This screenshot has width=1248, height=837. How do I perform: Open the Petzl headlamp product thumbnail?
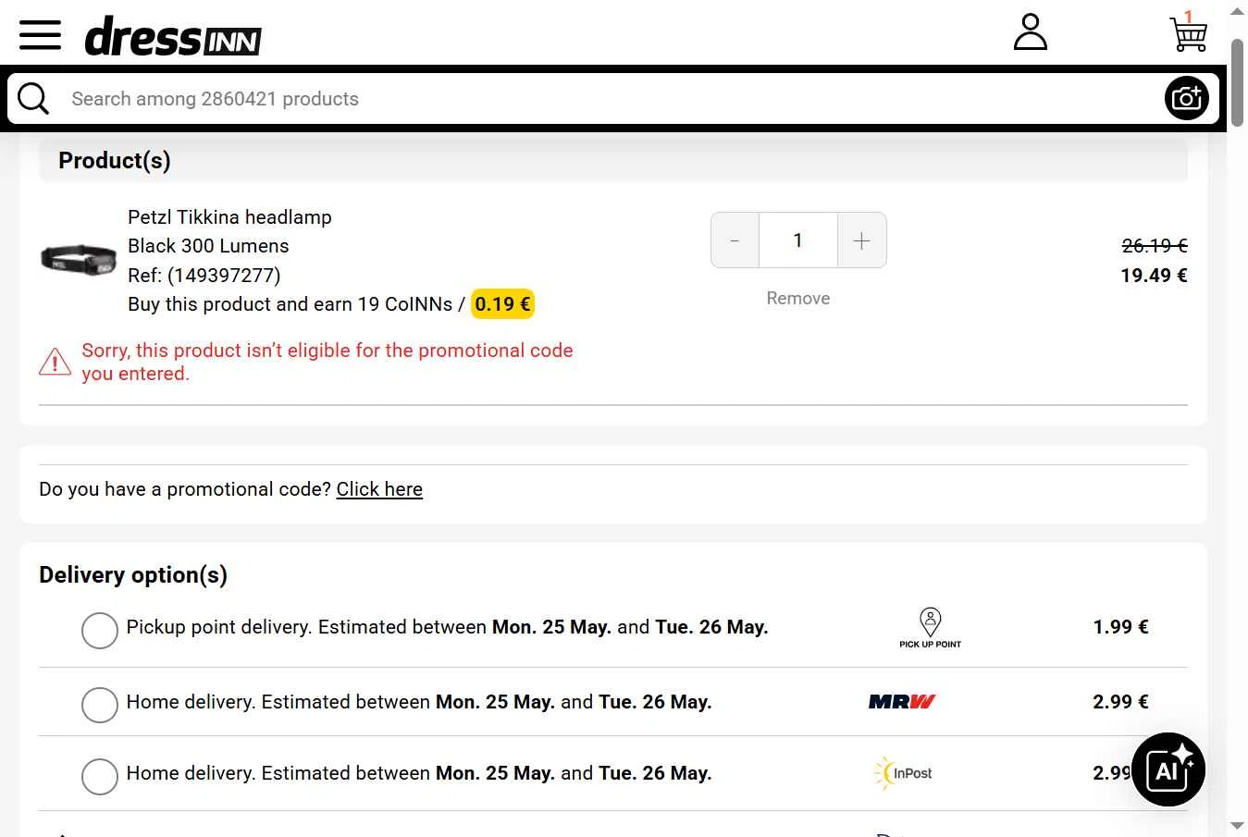78,259
